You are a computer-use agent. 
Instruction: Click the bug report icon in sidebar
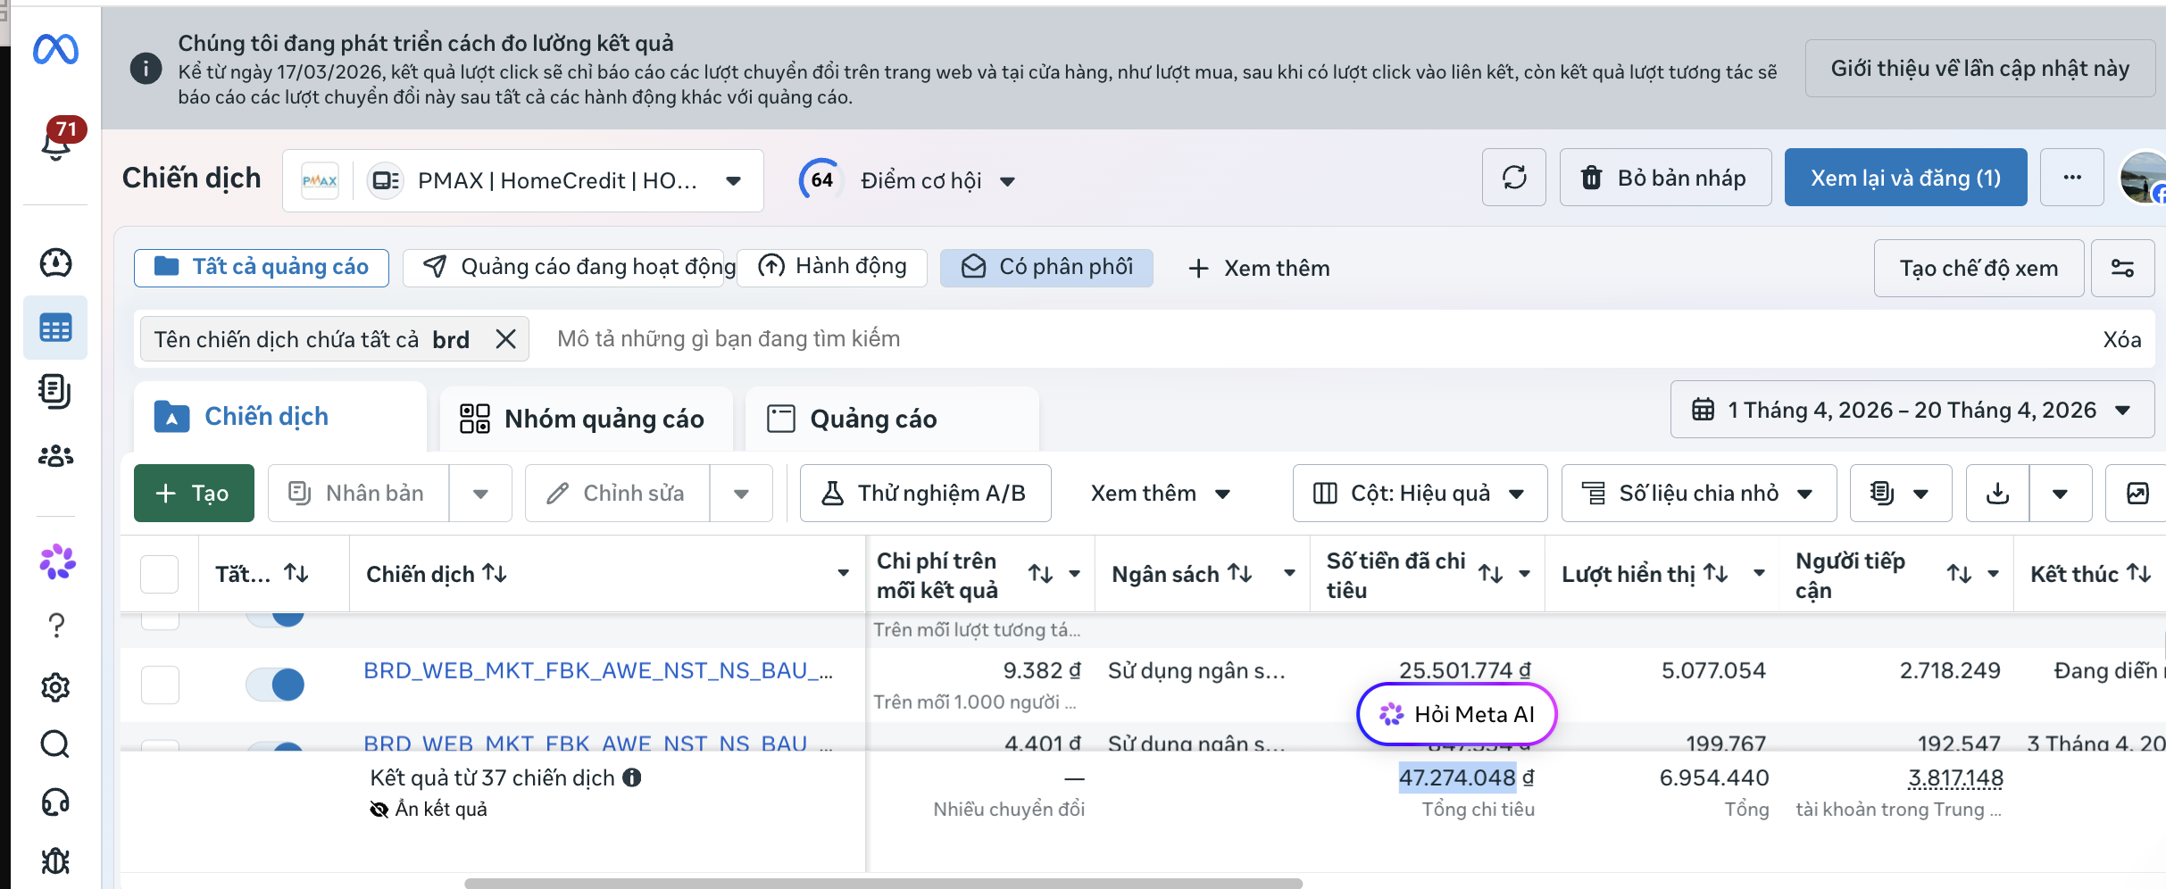click(55, 861)
